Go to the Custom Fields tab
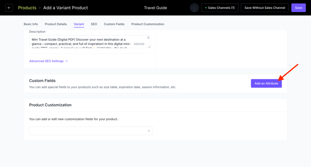 [x=114, y=24]
